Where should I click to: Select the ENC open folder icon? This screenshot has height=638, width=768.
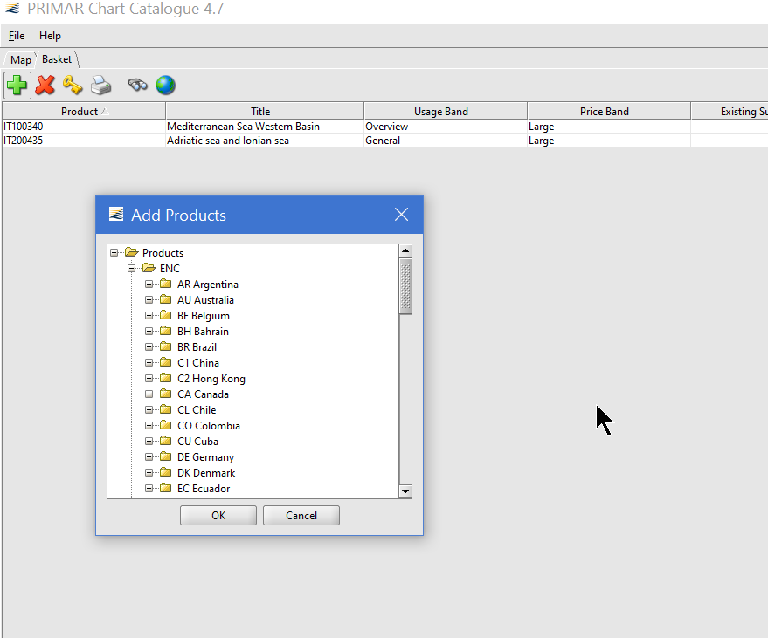[149, 268]
